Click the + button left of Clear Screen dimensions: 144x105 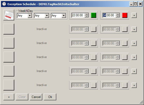[x=9, y=97]
